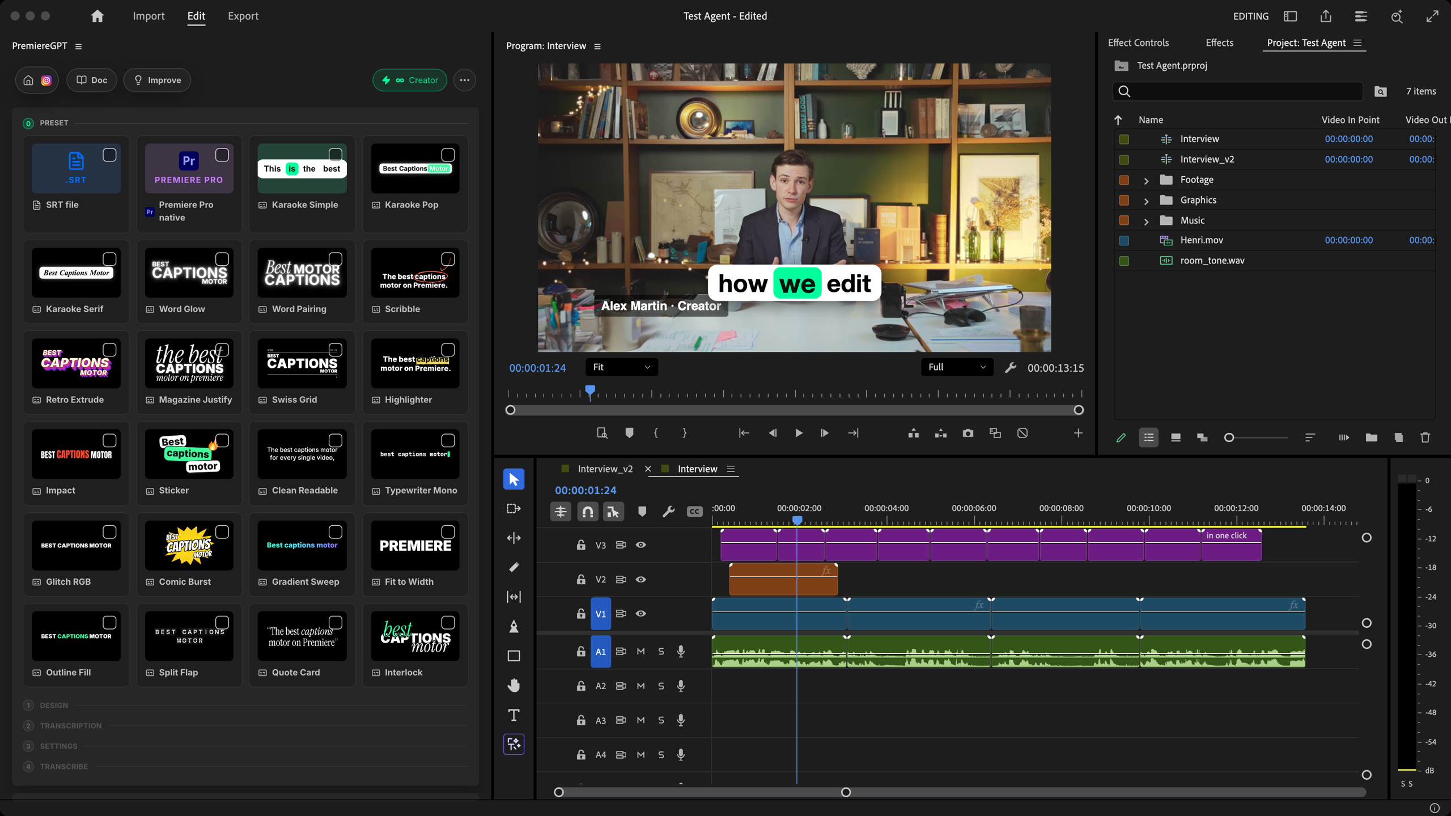1451x816 pixels.
Task: Click the Improve button
Action: 157,80
